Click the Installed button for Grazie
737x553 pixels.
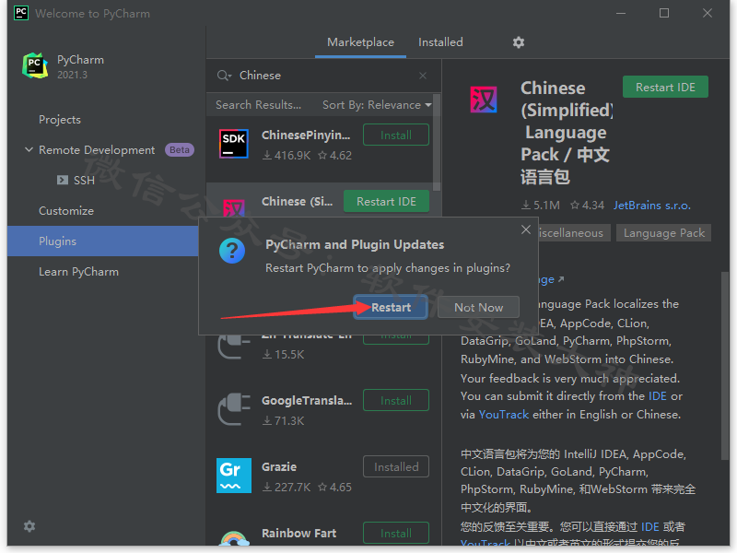pos(396,466)
